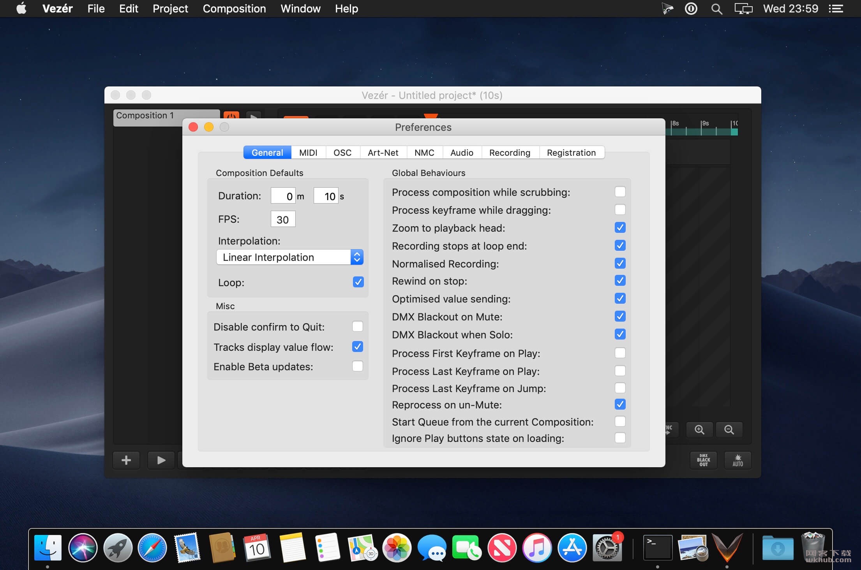Open iTunes music icon in dock

pyautogui.click(x=537, y=548)
